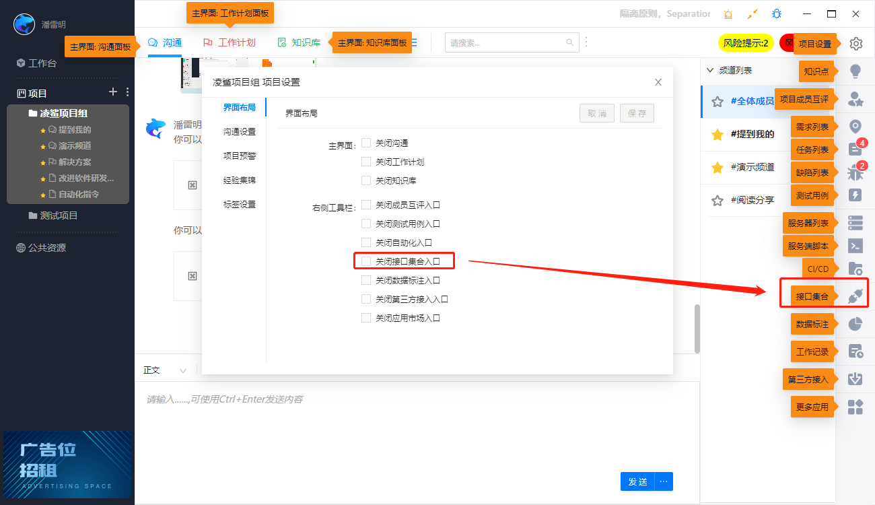Check the 关闭接口集合入口 checkbox
Screen dimensions: 875x505
click(366, 261)
